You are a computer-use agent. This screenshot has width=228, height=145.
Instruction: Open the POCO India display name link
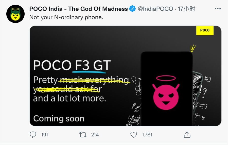click(x=79, y=9)
